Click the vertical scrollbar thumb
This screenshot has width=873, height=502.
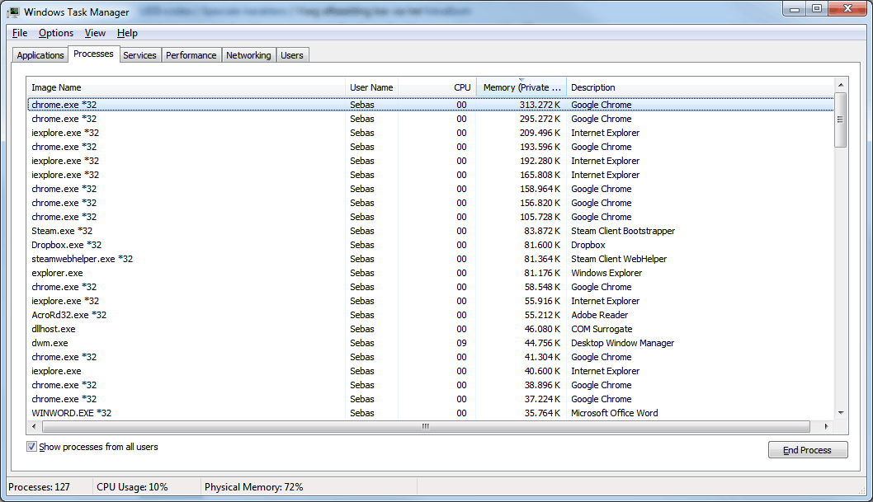841,120
